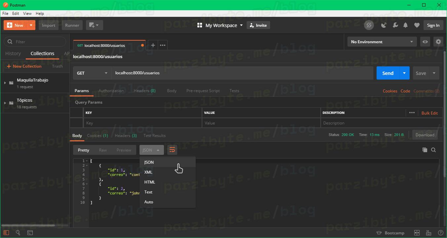Screen dimensions: 447x238
Task: Click the orange New button
Action: 15,25
